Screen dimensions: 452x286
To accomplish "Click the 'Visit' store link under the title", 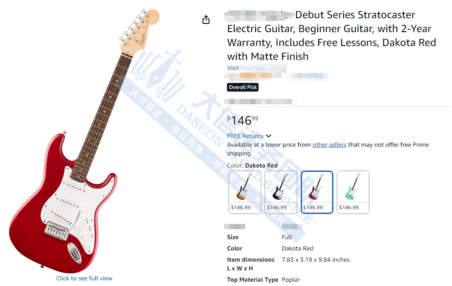I will tap(233, 68).
